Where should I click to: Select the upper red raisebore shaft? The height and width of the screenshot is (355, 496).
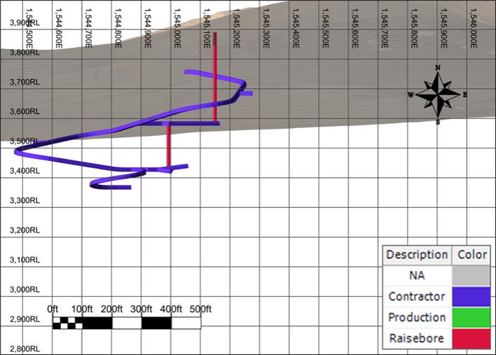(x=215, y=77)
